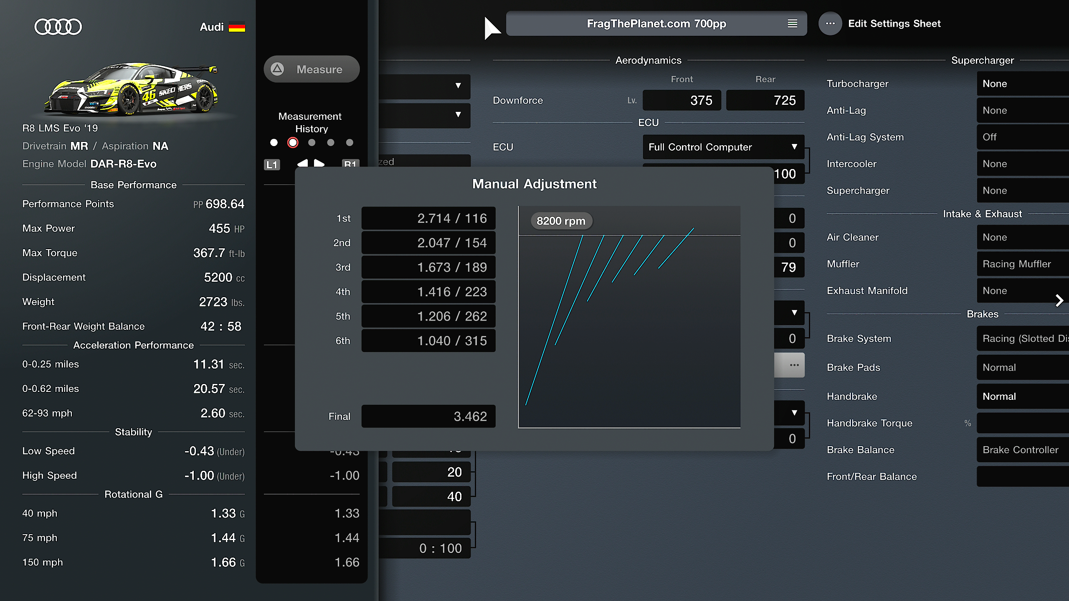The width and height of the screenshot is (1069, 601).
Task: Select the Anti-Lag None field
Action: [x=1023, y=110]
